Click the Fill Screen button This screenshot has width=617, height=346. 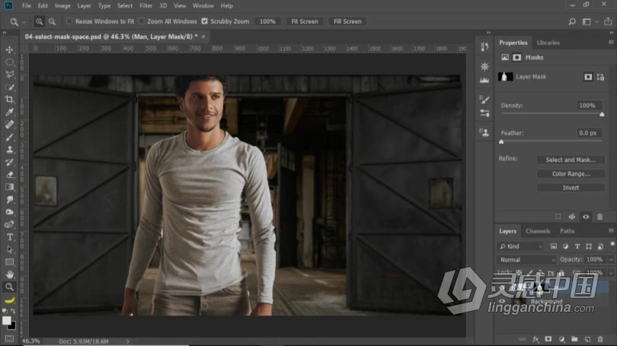[347, 21]
